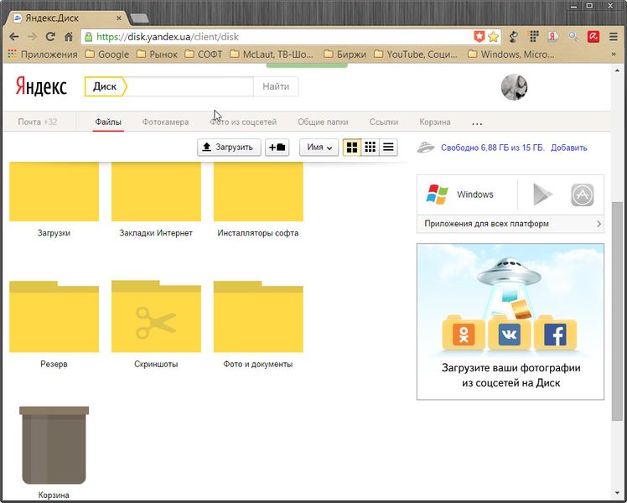Click the red shield extension icon in address bar
Screen dimensions: 627x503
[x=479, y=37]
